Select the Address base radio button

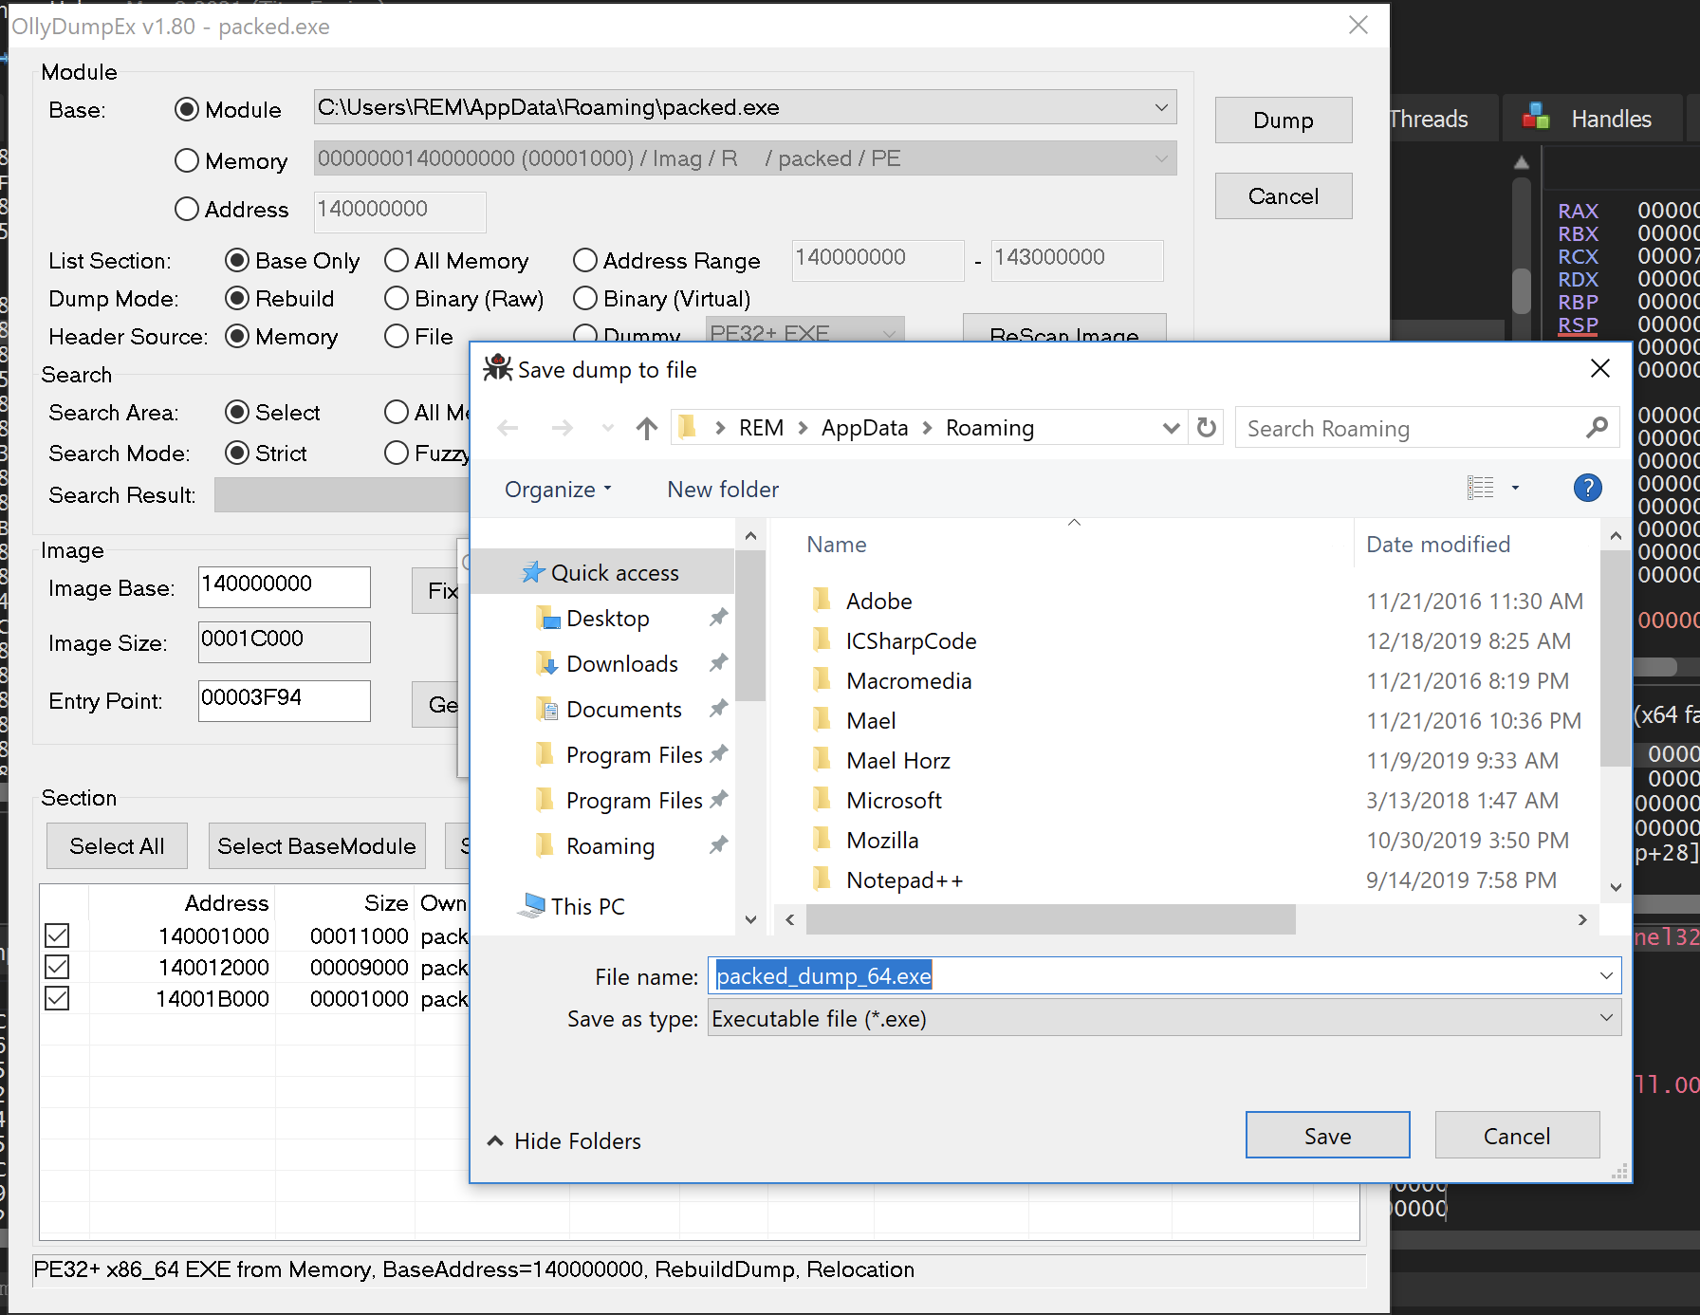tap(187, 209)
